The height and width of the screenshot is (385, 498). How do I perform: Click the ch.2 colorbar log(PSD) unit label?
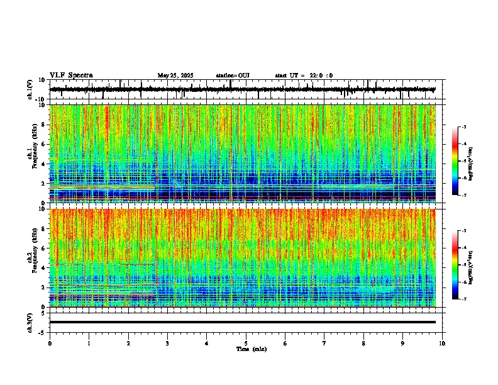471,267
